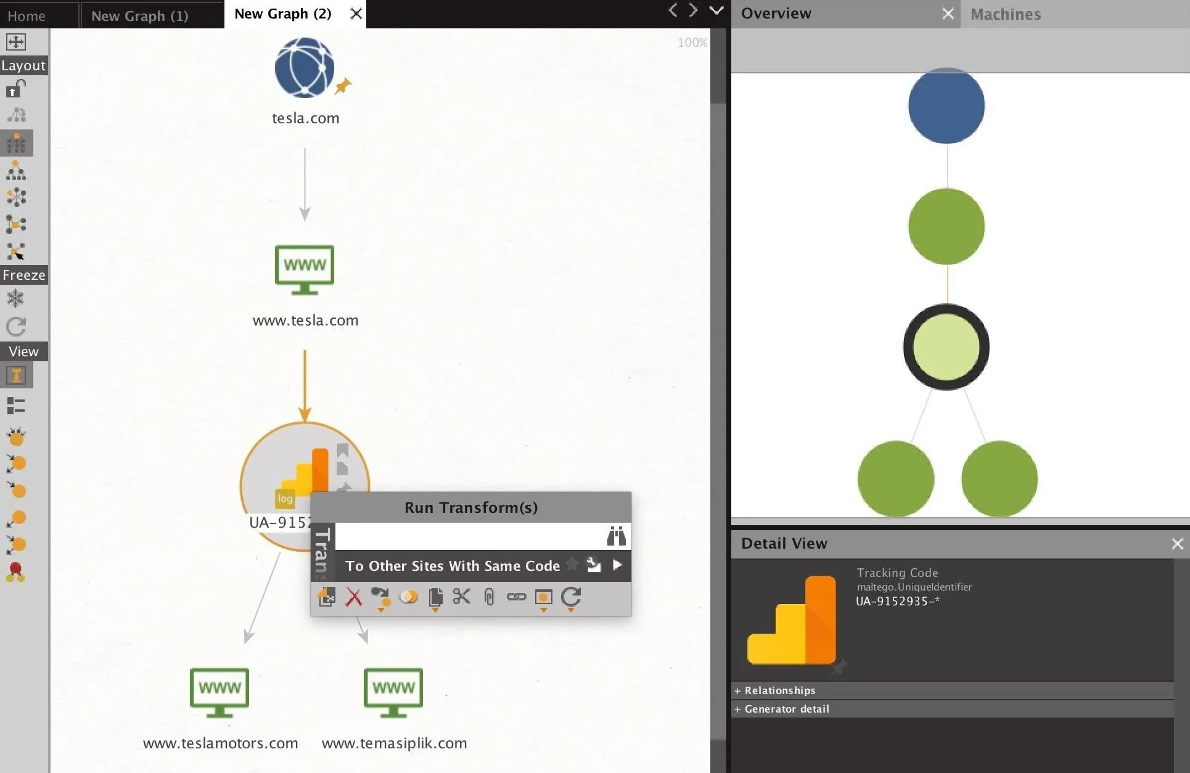Click the blue node in Overview
The image size is (1190, 773).
[946, 105]
